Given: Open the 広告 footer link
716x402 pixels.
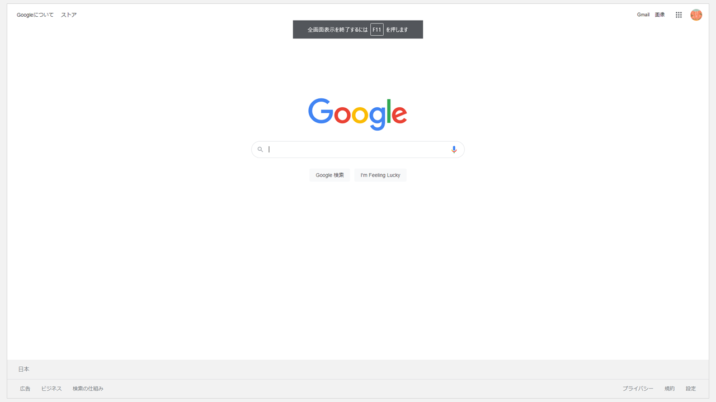Looking at the screenshot, I should (25, 389).
